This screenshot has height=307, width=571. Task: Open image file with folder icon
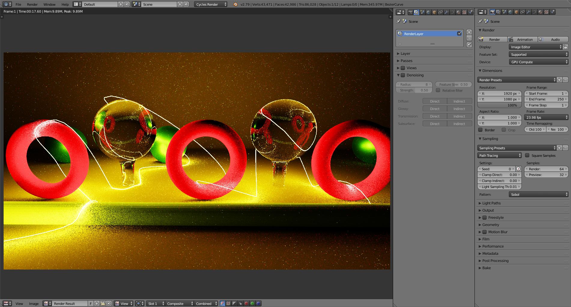tap(103, 303)
